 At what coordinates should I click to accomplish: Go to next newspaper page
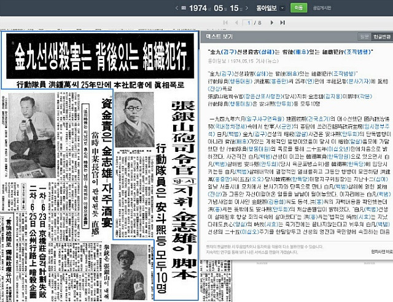(271, 23)
